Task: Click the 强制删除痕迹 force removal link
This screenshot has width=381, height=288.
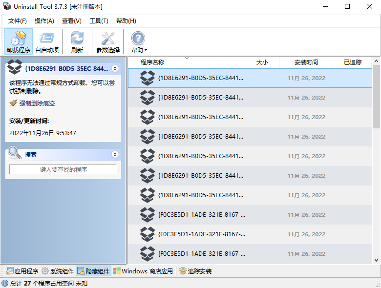Action: pyautogui.click(x=37, y=103)
